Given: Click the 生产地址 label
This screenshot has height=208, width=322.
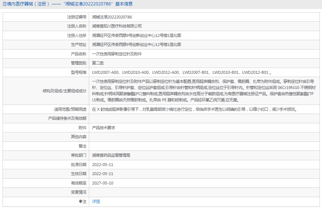Looking at the screenshot, I should (x=79, y=44).
